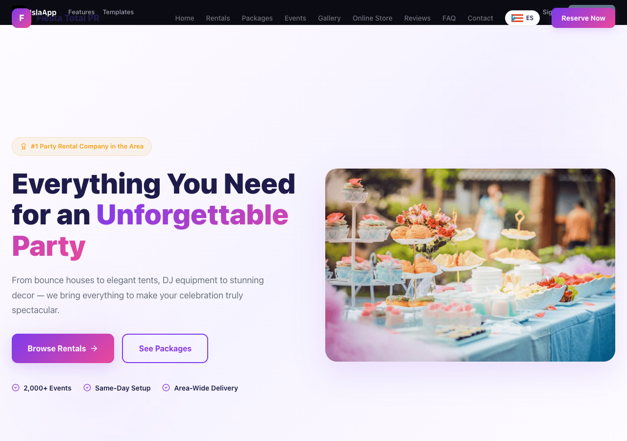Click the See Packages button
The image size is (627, 441).
pos(165,348)
